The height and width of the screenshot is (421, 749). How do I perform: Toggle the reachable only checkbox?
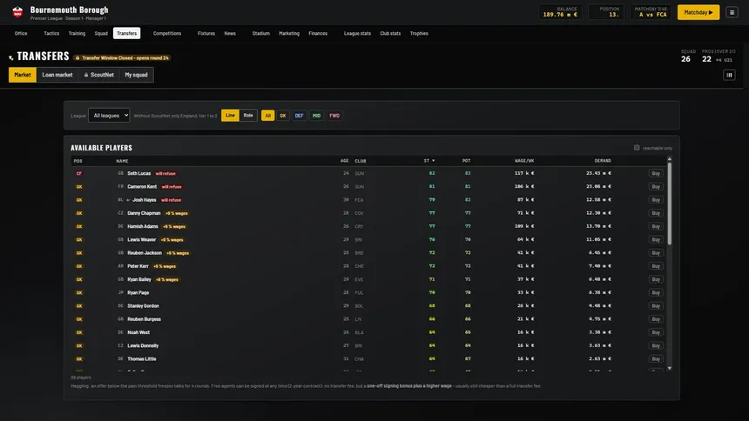(x=637, y=148)
